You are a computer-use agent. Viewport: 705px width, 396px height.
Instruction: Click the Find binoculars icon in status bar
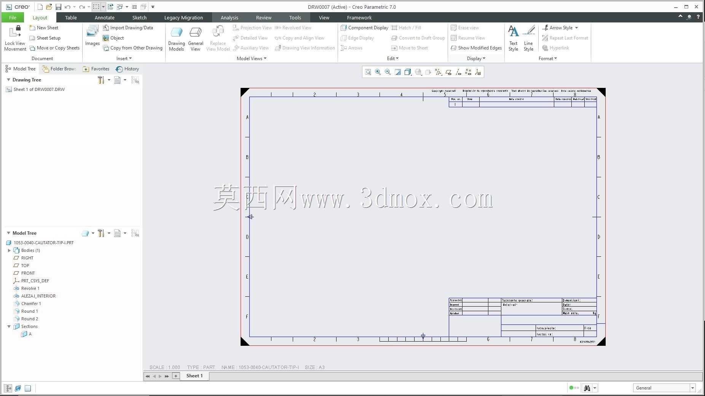pos(587,388)
